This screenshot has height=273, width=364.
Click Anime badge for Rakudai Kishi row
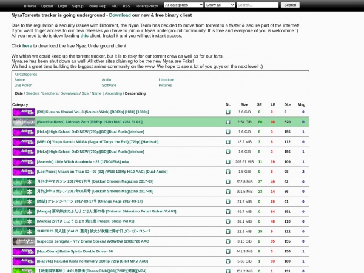tap(24, 261)
